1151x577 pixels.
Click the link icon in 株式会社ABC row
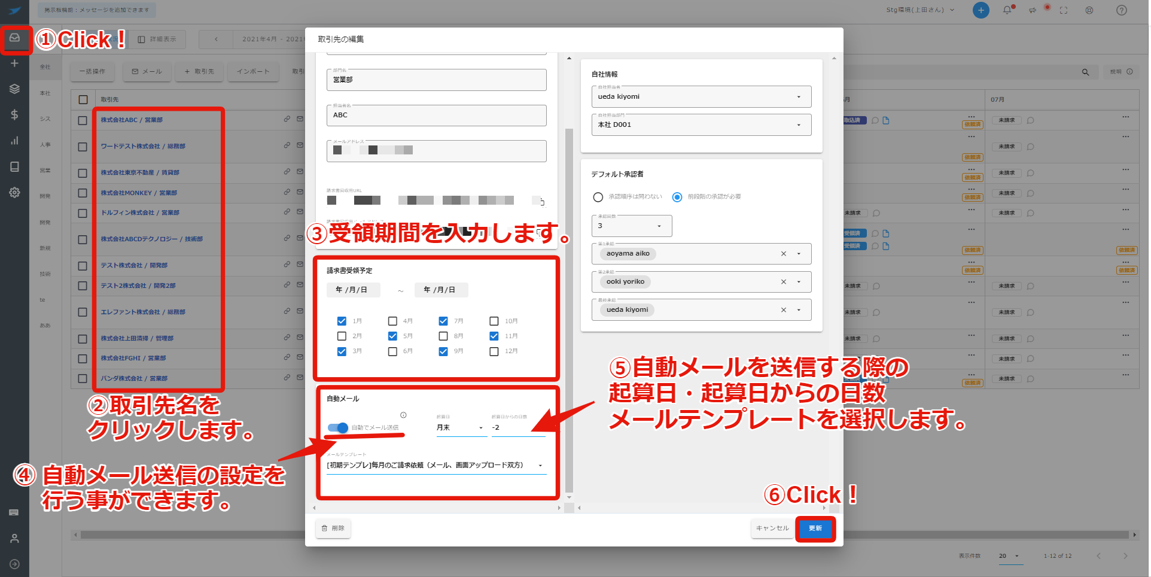point(287,119)
